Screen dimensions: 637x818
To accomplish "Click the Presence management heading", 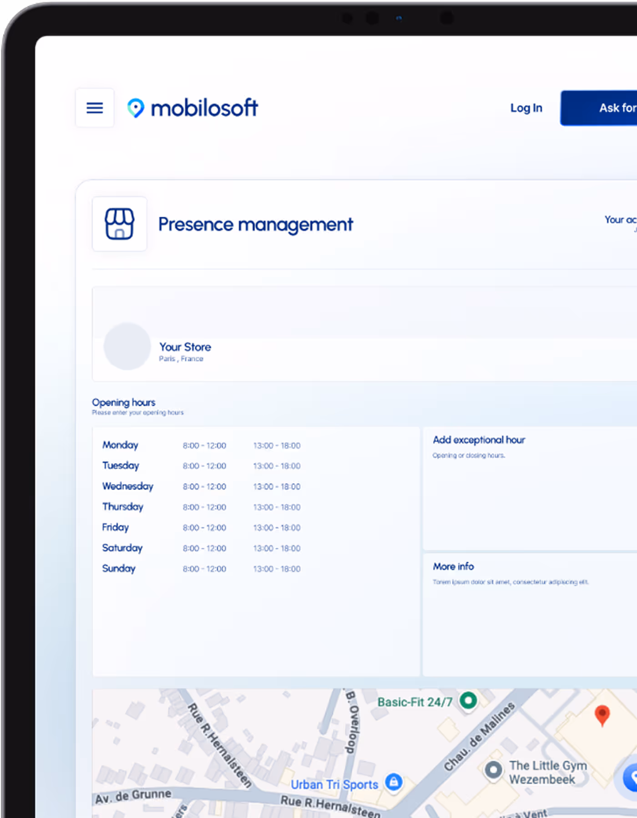I will pyautogui.click(x=255, y=225).
